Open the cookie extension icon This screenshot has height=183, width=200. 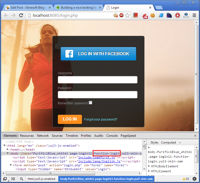coord(152,15)
